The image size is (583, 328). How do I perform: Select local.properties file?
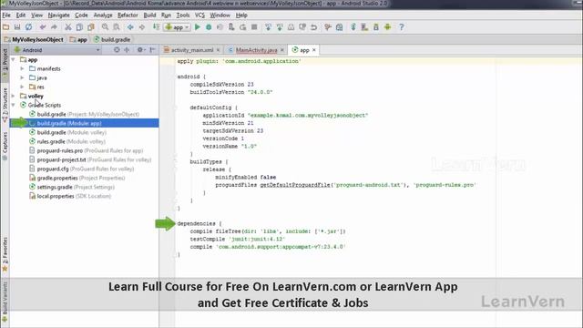70,196
